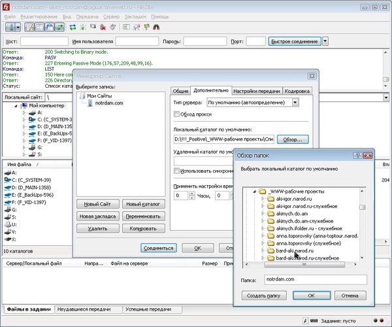Click the disconnect from server icon
The image size is (392, 327).
tap(103, 27)
